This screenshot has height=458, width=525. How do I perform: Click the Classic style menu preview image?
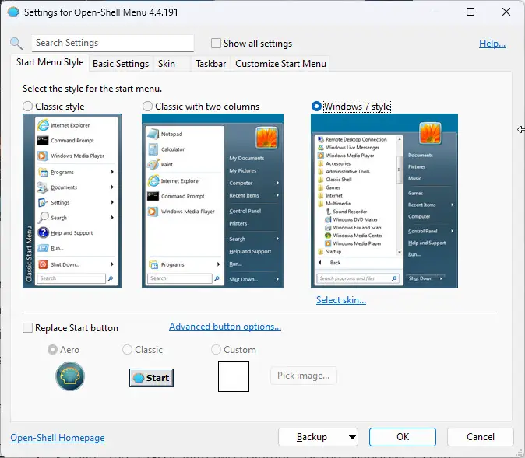[71, 201]
